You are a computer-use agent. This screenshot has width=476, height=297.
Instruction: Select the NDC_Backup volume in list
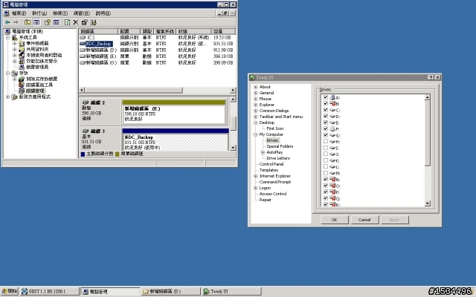[x=97, y=44]
